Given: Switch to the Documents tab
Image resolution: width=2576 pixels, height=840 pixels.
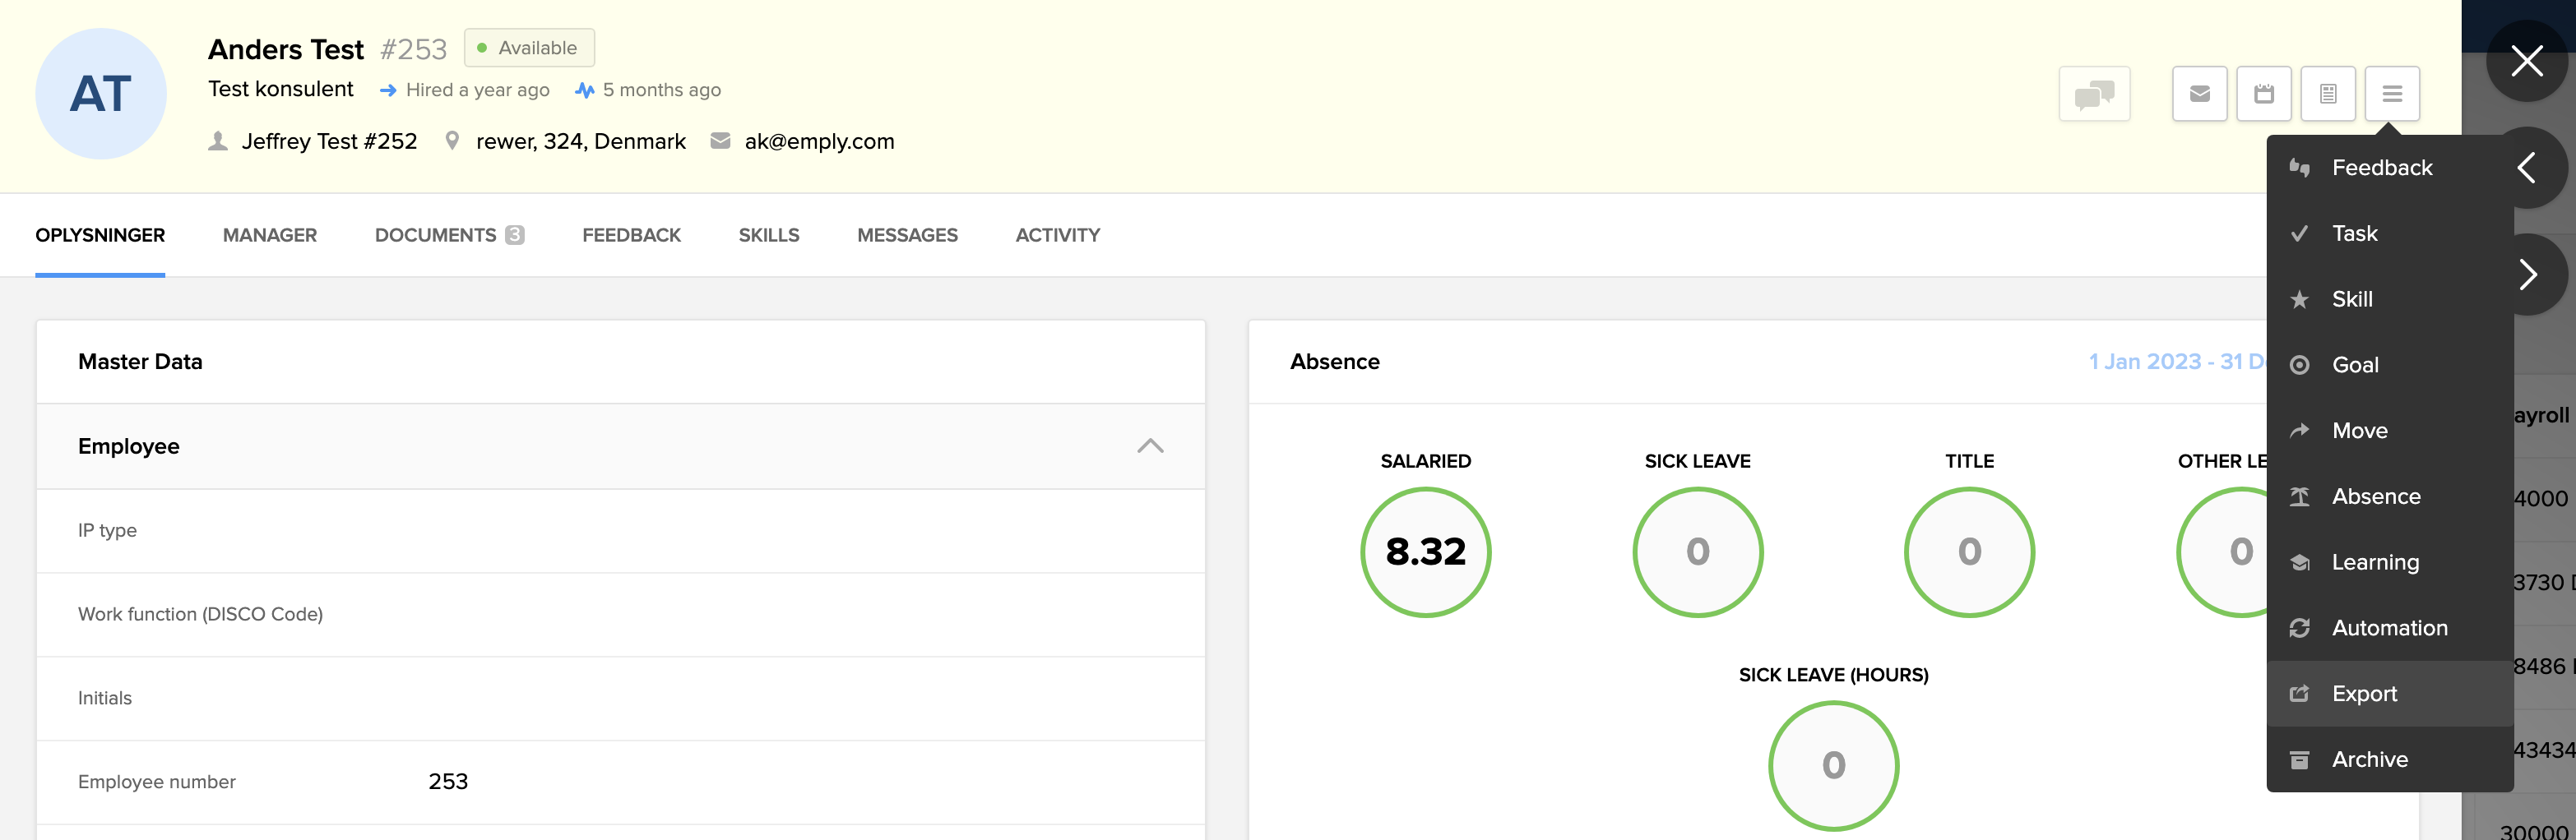Looking at the screenshot, I should point(448,235).
